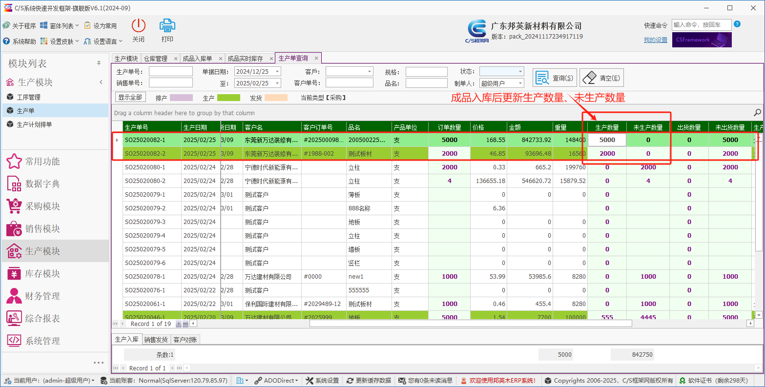Open ADODirect dropdown in status bar
The height and width of the screenshot is (387, 765).
(x=276, y=380)
